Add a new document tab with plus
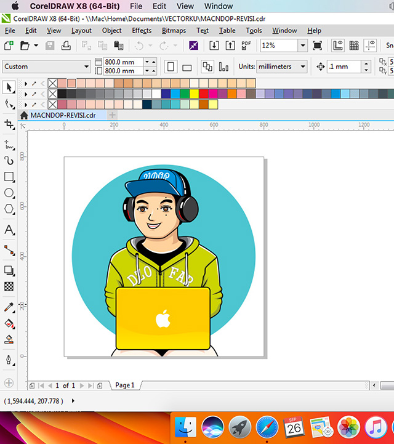The height and width of the screenshot is (444, 394). click(x=113, y=115)
